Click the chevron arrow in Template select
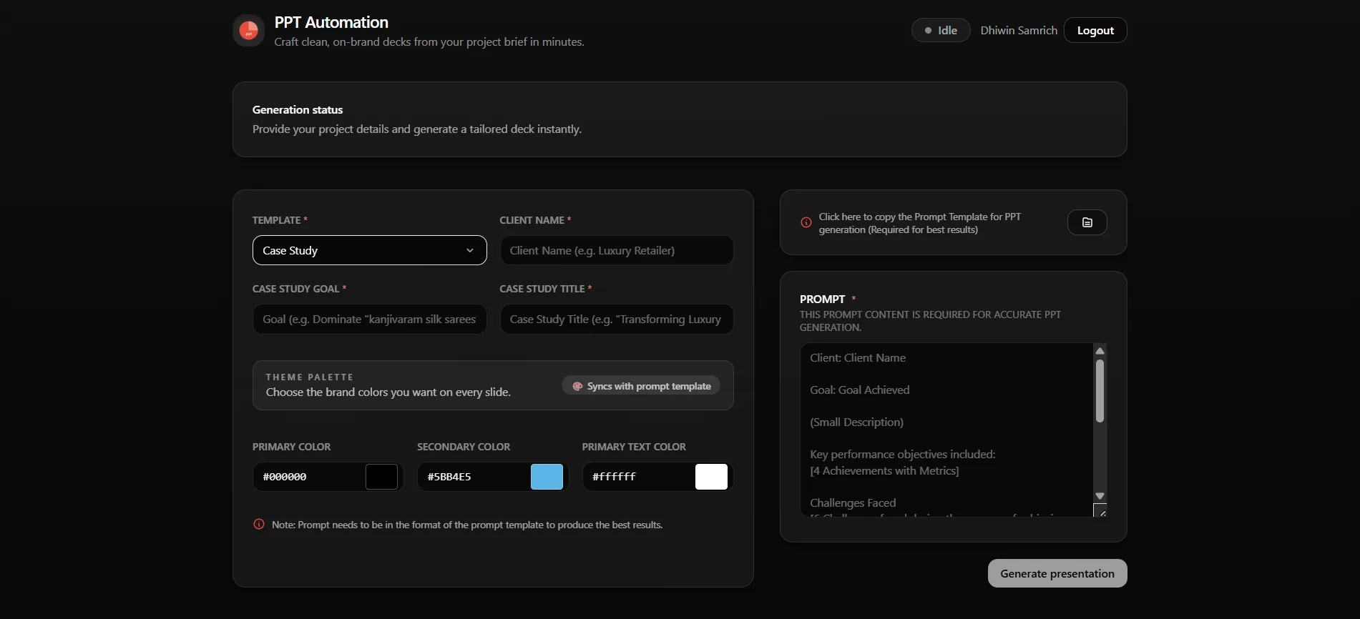Screen dimensions: 1360x619 click(x=470, y=250)
